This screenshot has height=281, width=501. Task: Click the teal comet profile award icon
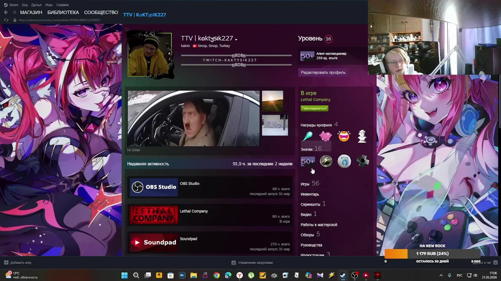click(x=307, y=136)
